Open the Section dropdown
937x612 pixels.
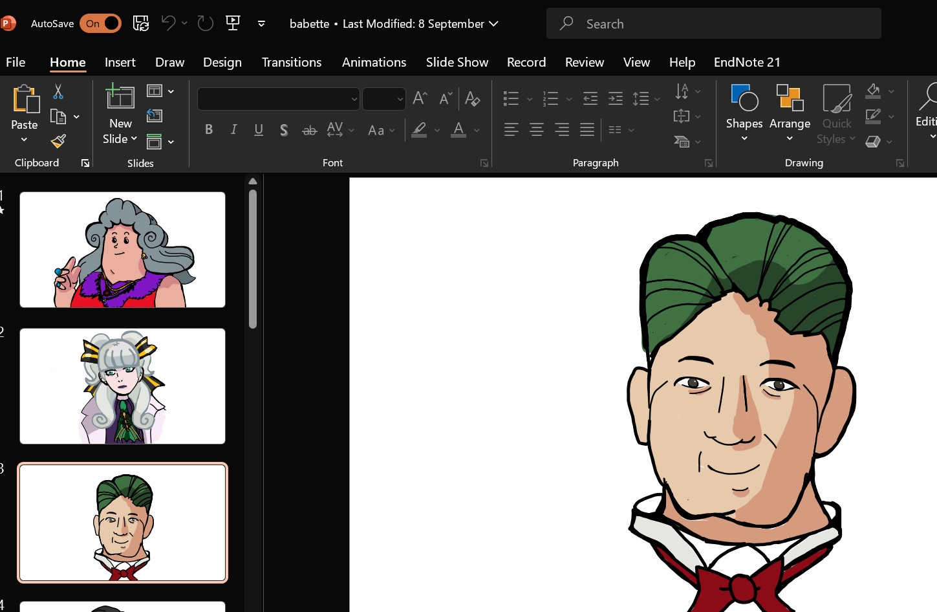pyautogui.click(x=161, y=141)
